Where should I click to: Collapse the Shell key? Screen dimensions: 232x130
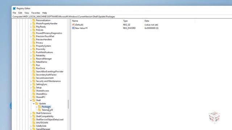pyautogui.click(x=31, y=100)
